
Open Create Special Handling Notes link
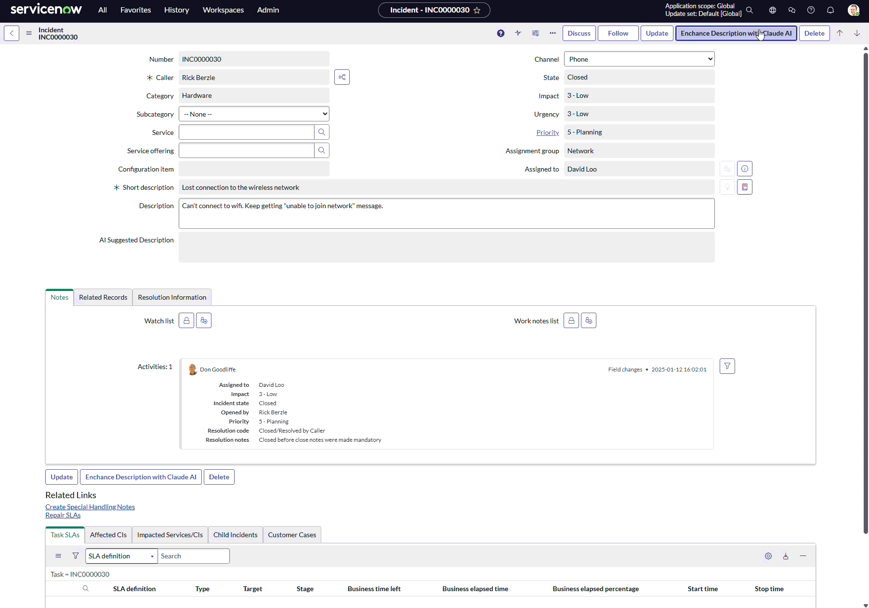click(x=90, y=507)
